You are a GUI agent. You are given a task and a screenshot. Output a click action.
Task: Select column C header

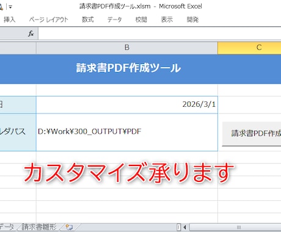[x=249, y=48]
